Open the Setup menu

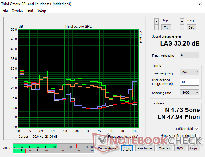(41, 11)
